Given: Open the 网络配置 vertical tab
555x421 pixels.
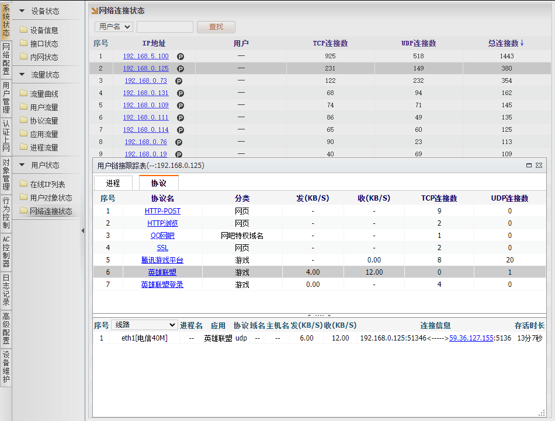Looking at the screenshot, I should coord(6,59).
